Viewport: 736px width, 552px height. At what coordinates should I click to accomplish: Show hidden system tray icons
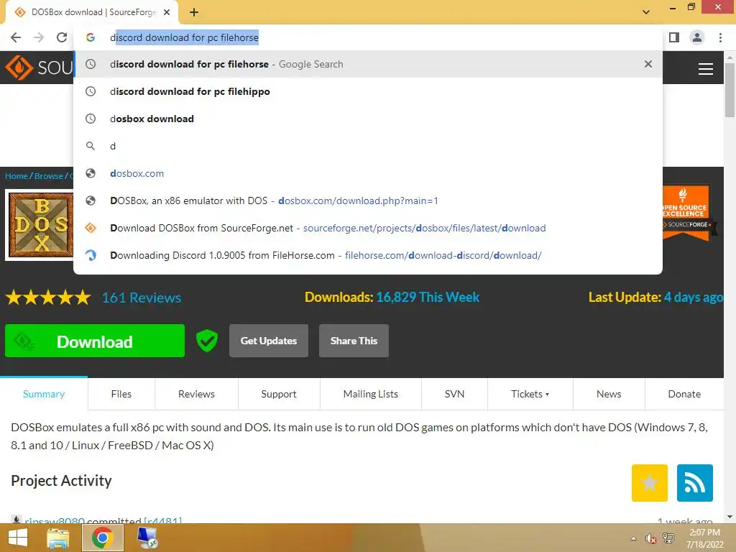633,538
